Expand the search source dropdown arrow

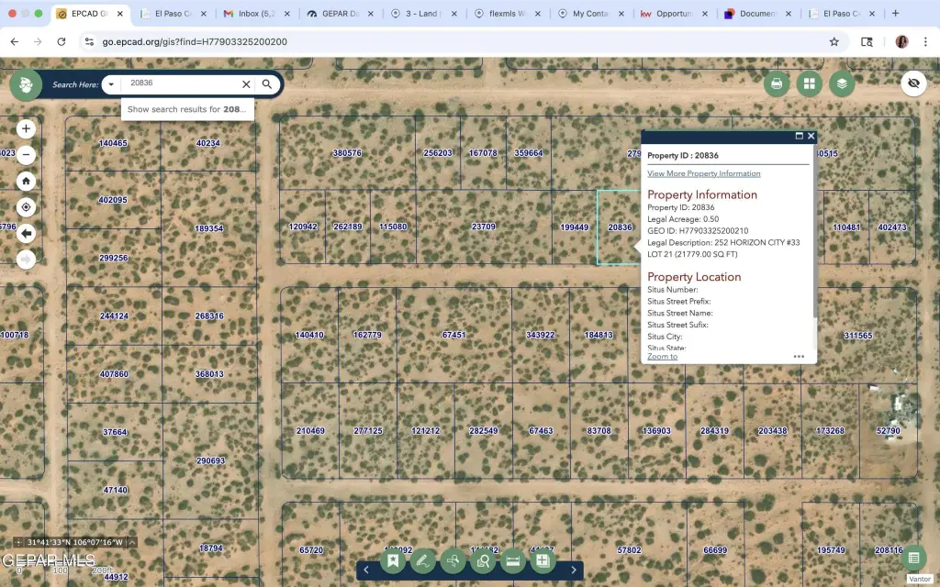[111, 84]
